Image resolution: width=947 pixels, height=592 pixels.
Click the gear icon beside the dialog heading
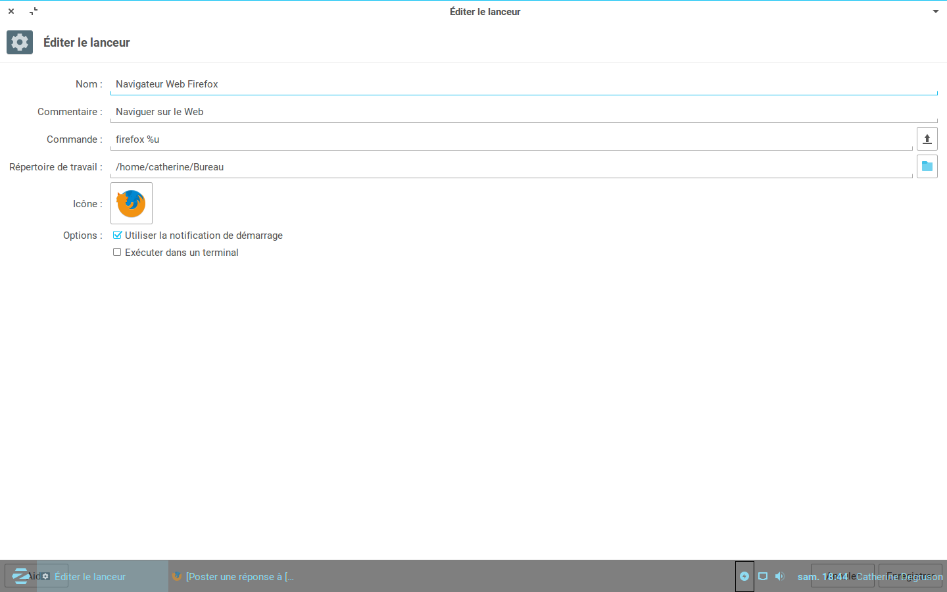[x=20, y=42]
